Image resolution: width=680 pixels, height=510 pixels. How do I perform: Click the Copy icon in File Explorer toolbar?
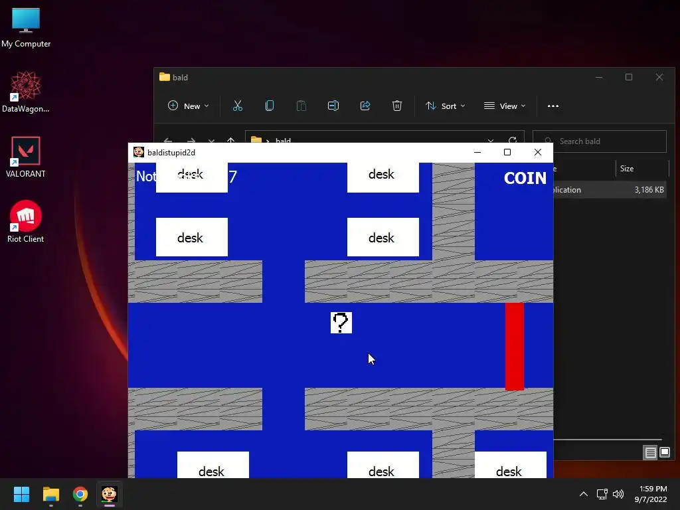tap(270, 106)
